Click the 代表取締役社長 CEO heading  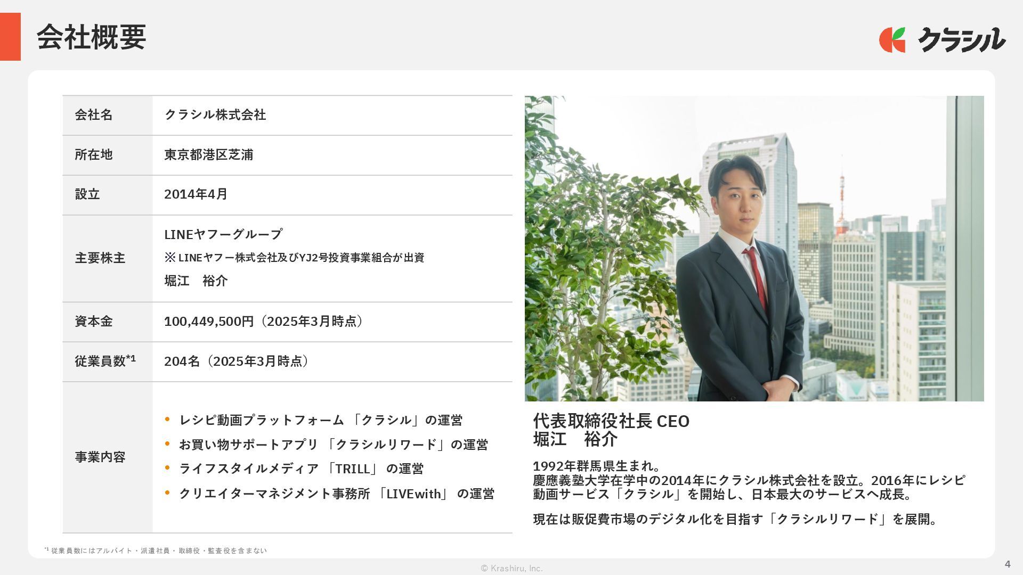(x=611, y=421)
